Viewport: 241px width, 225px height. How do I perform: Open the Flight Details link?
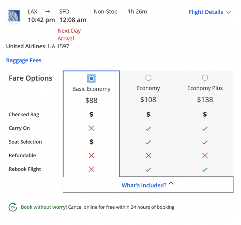coord(206,12)
